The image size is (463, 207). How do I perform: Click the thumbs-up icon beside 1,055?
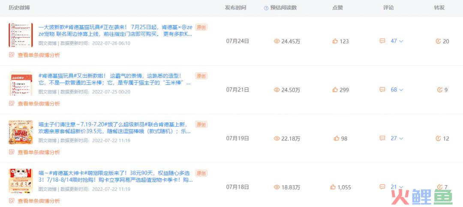pos(333,187)
